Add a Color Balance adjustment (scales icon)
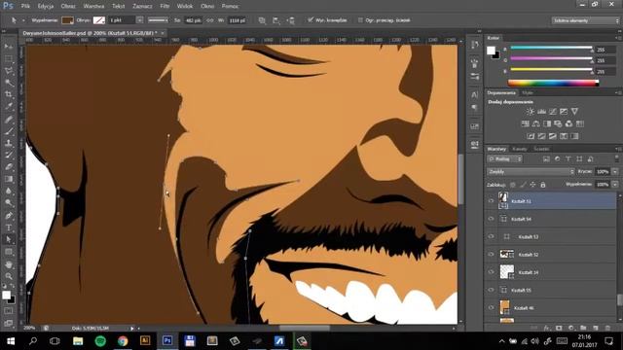This screenshot has height=350, width=623. tap(536, 123)
